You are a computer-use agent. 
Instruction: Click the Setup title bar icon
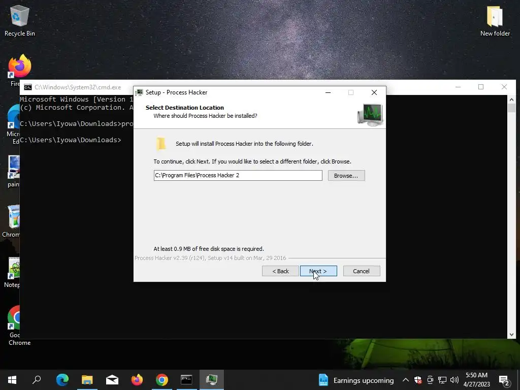(140, 92)
